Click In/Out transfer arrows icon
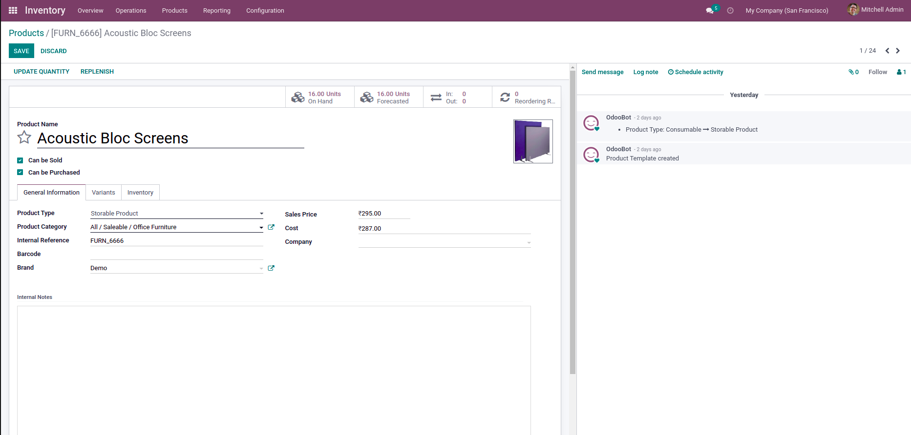This screenshot has height=435, width=911. pyautogui.click(x=436, y=98)
